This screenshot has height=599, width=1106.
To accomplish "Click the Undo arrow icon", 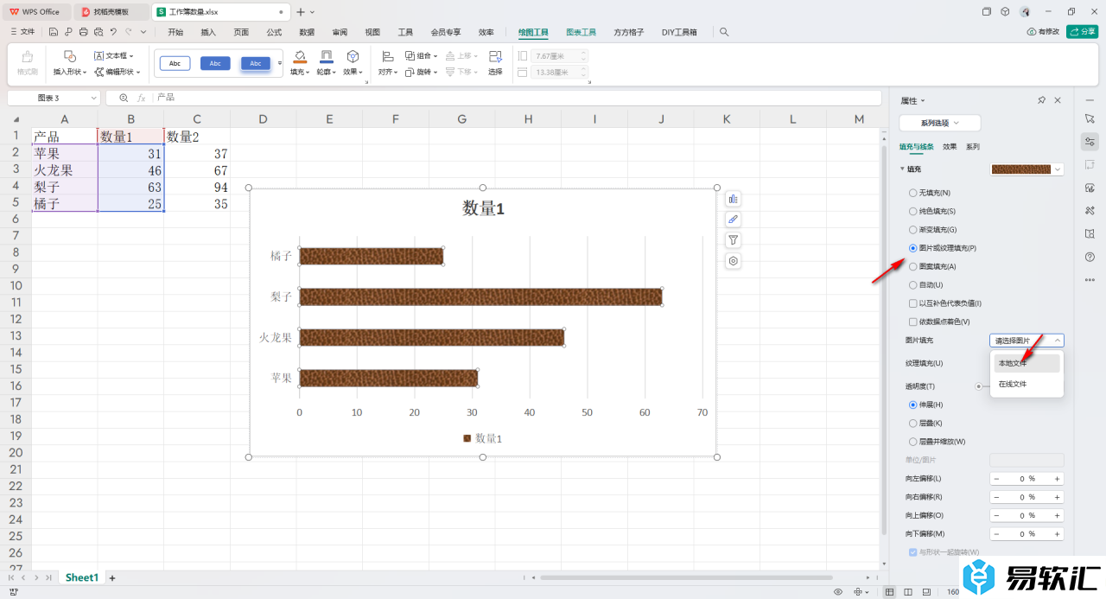I will [x=113, y=32].
